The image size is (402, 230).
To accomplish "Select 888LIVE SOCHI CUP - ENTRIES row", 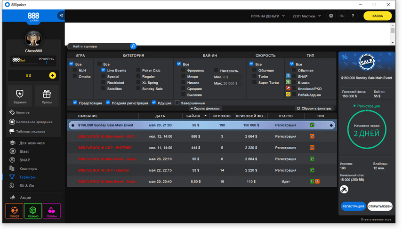I will [x=202, y=148].
